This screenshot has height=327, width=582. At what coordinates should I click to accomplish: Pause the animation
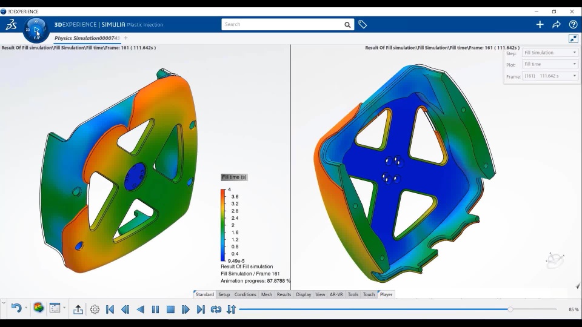point(156,309)
